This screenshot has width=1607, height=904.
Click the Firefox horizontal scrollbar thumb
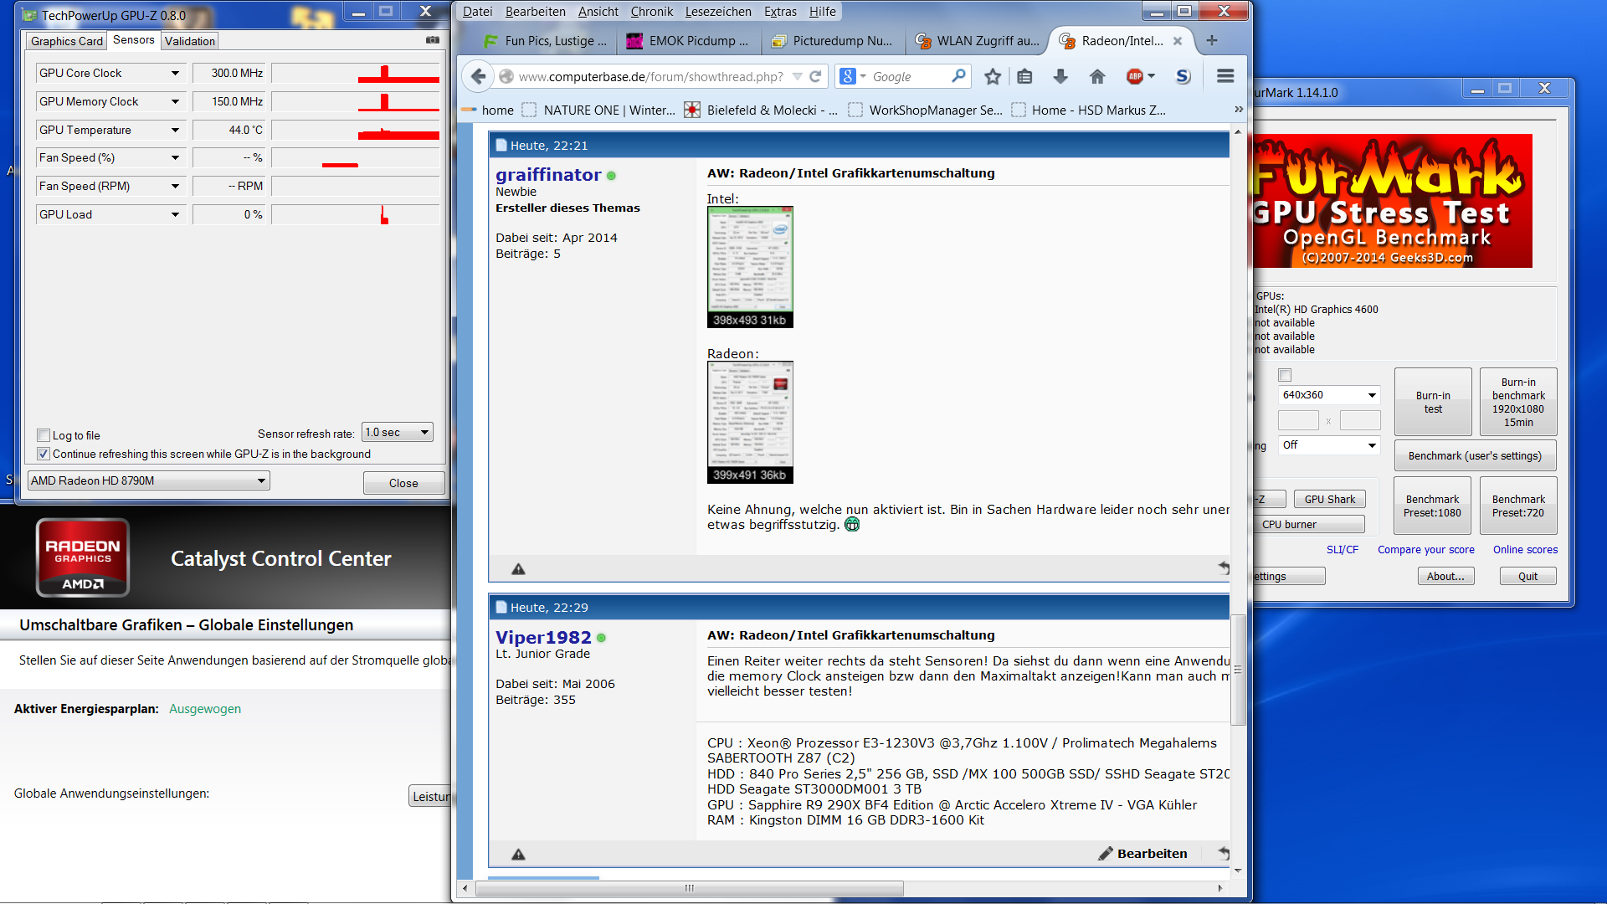click(x=689, y=888)
